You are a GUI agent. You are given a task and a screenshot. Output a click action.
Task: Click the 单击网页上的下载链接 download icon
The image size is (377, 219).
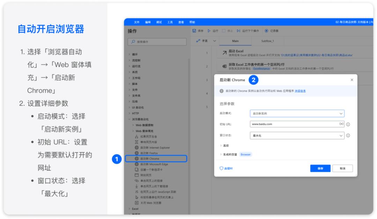[136, 186]
